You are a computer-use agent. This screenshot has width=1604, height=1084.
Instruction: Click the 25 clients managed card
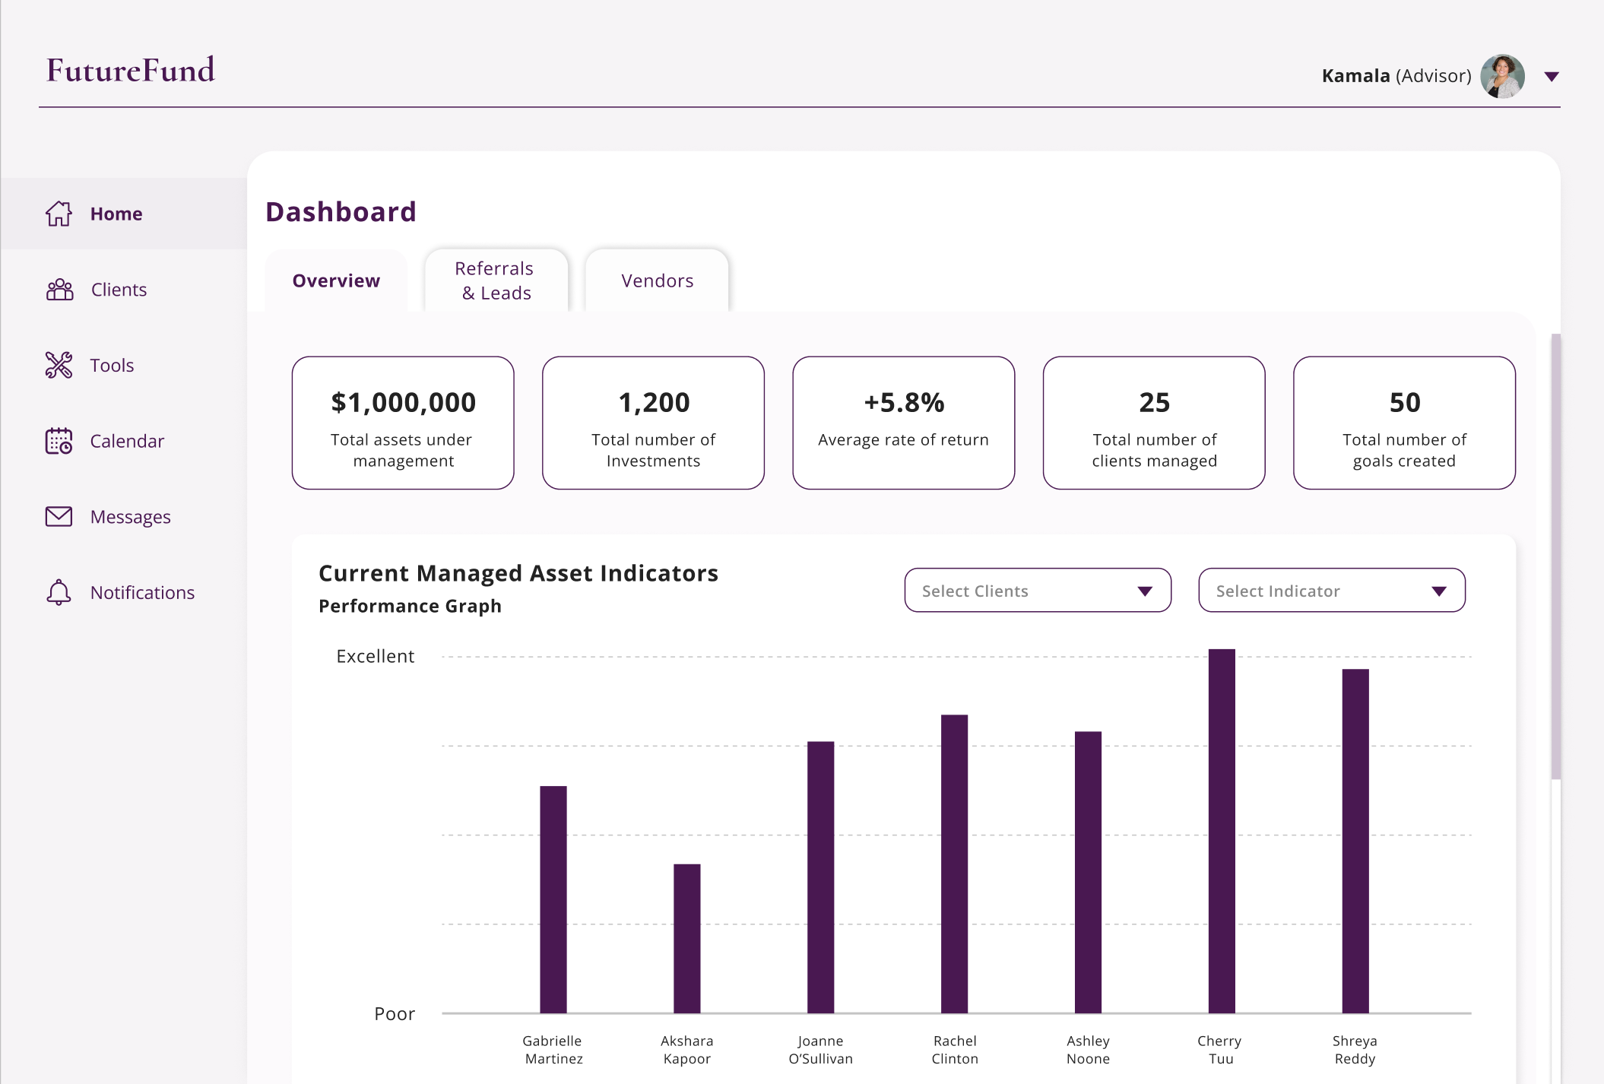1154,423
